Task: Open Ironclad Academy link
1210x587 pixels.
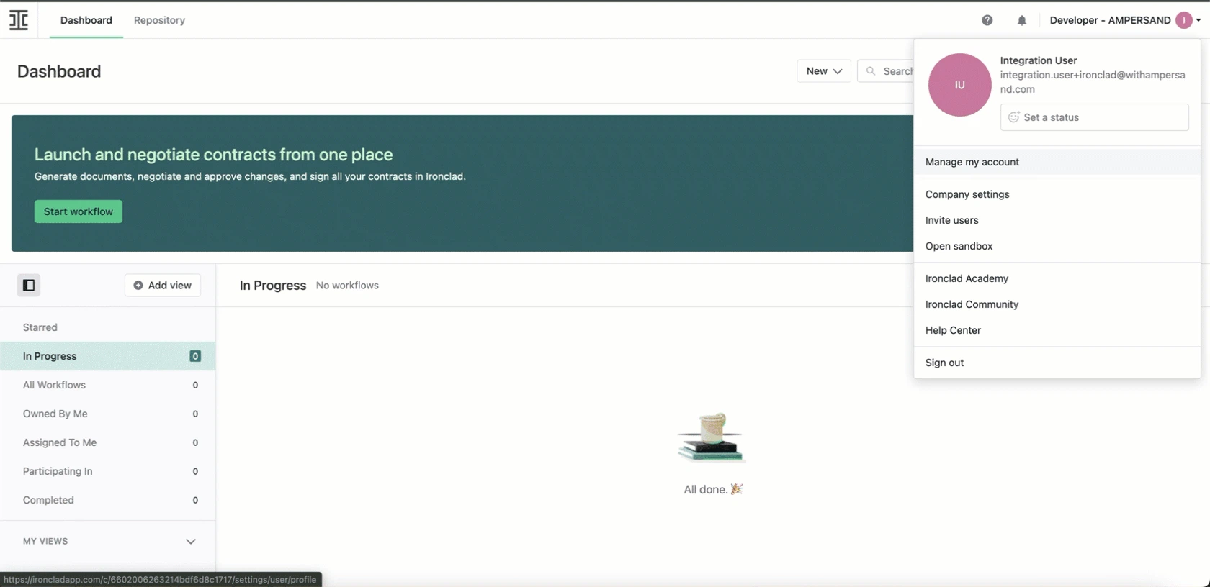Action: pyautogui.click(x=1057, y=278)
